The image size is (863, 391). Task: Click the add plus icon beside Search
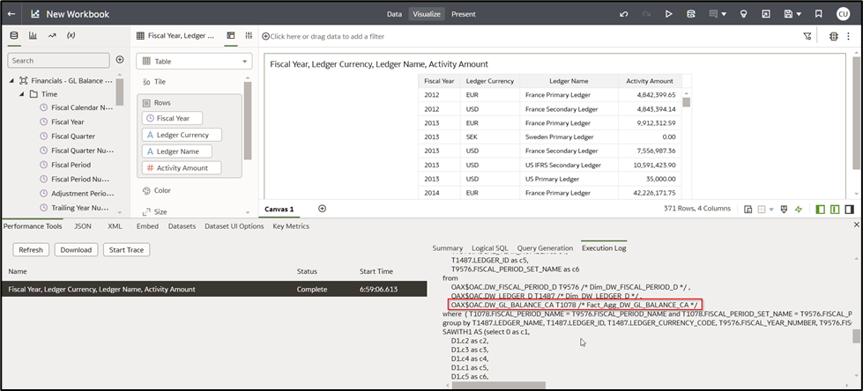(x=120, y=60)
